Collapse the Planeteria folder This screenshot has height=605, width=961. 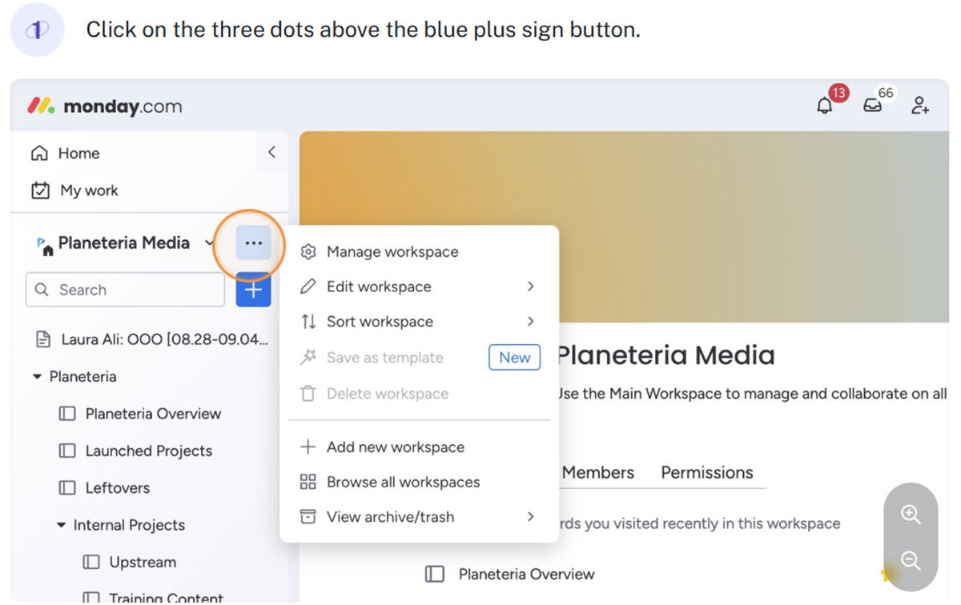37,376
